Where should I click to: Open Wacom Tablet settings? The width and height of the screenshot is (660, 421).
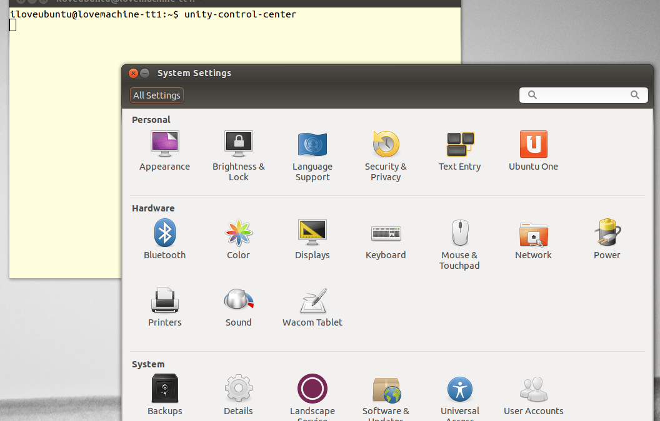point(312,307)
